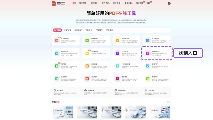The height and width of the screenshot is (120, 213).
Task: Open the PDF压缩 tool icon
Action: coord(87,66)
